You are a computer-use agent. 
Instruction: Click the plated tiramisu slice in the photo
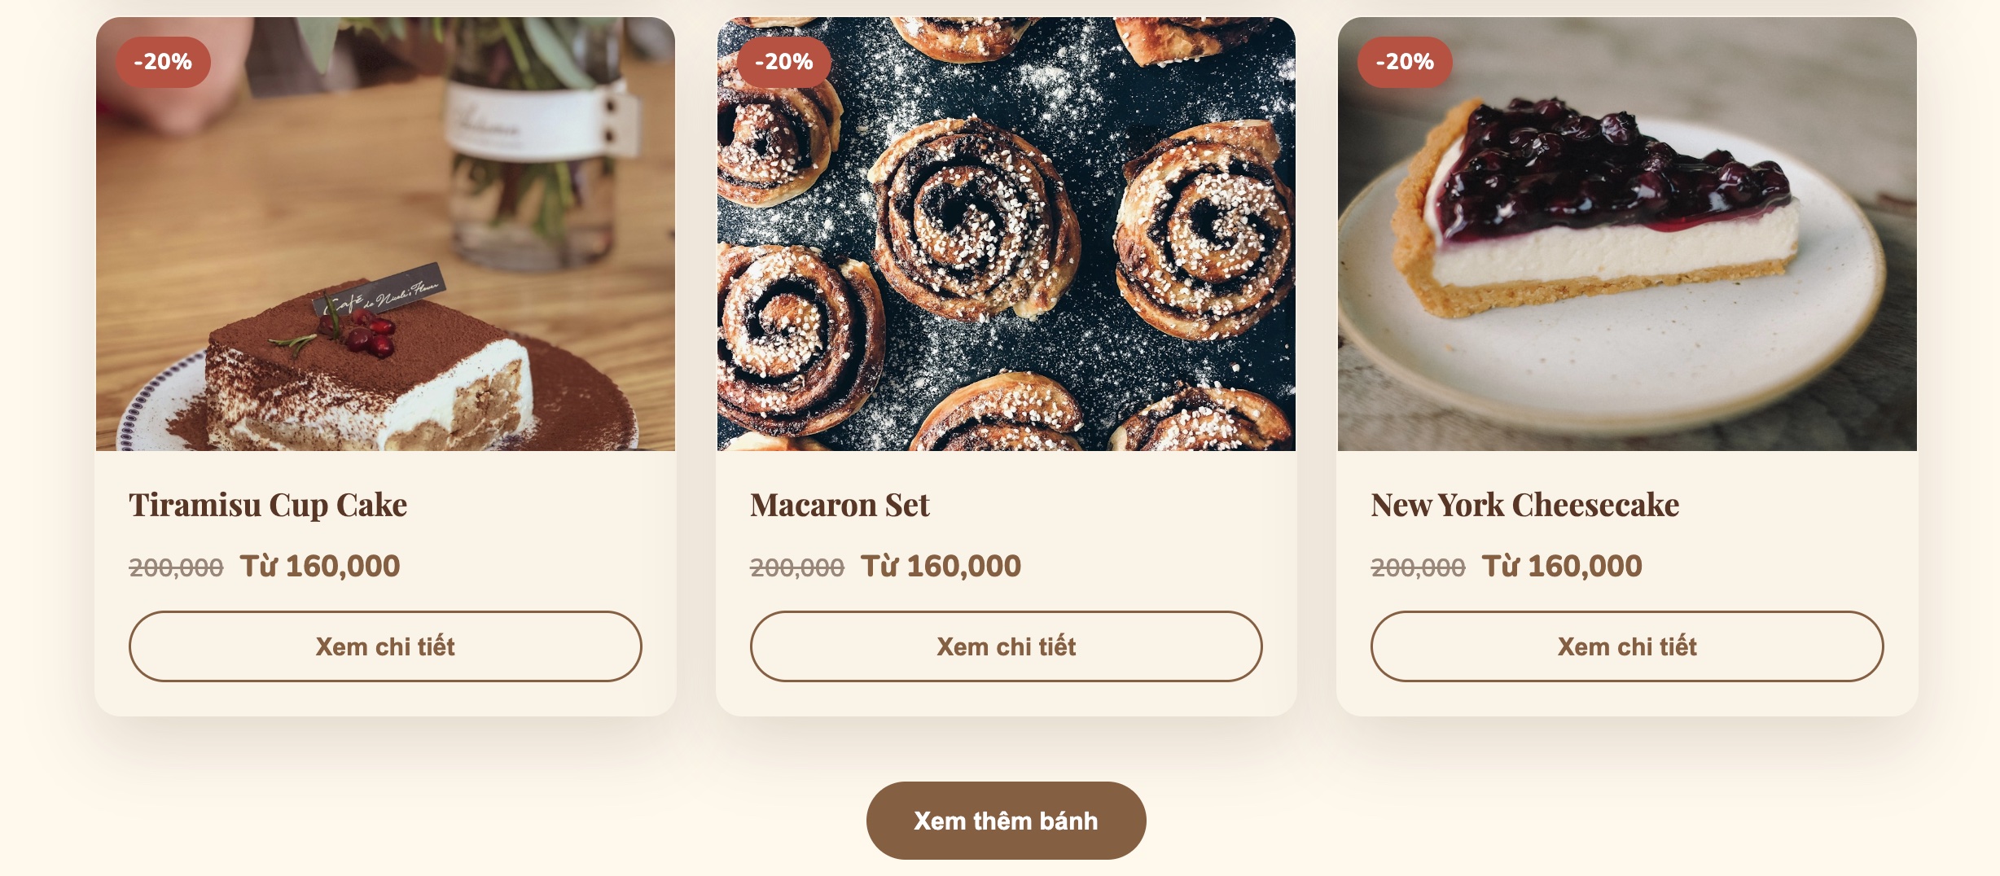coord(368,375)
